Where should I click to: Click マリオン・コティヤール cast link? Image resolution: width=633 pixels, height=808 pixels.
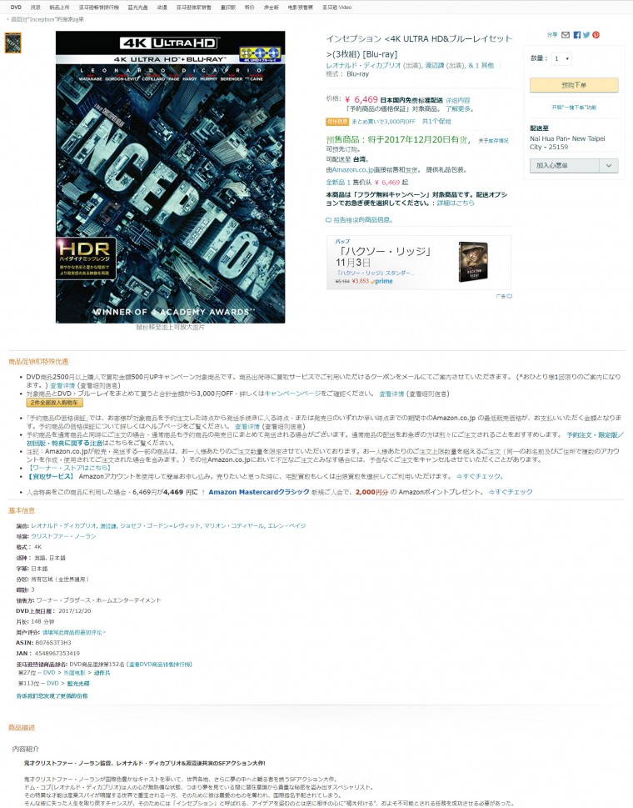(234, 525)
